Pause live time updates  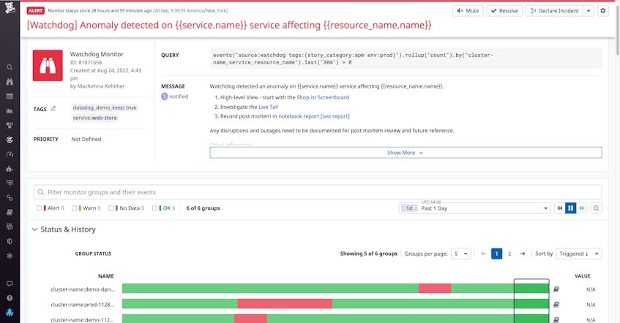(570, 208)
